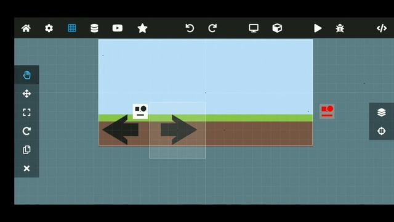Select the resize corners tool
Viewport: 394px width, 222px height.
[x=26, y=112]
